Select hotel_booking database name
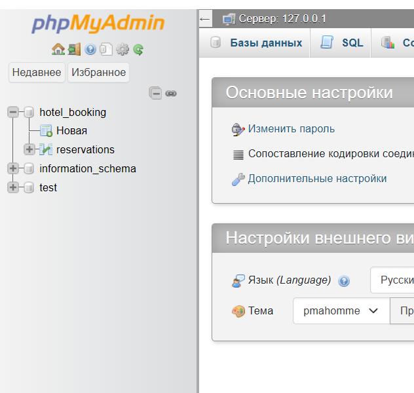Viewport: 414px width, 393px height. click(x=73, y=113)
